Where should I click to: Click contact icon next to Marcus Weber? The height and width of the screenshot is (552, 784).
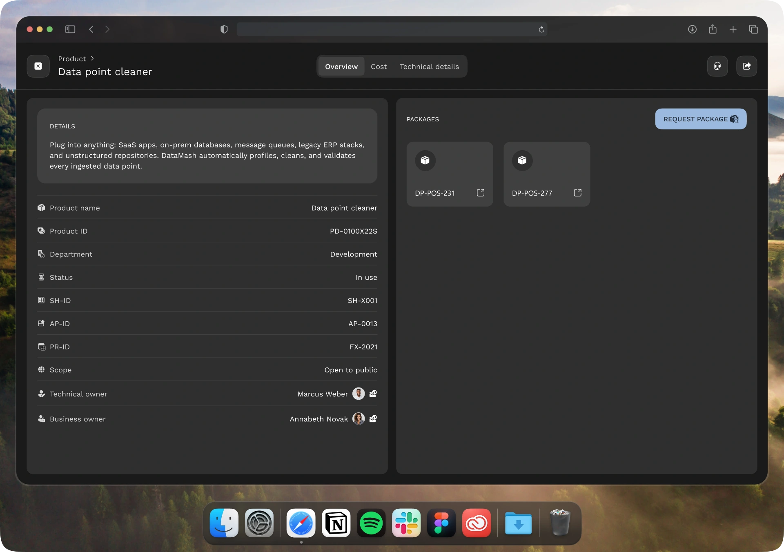click(373, 394)
